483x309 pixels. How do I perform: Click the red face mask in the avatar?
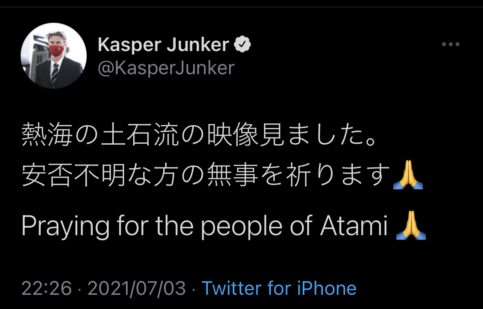pyautogui.click(x=56, y=51)
